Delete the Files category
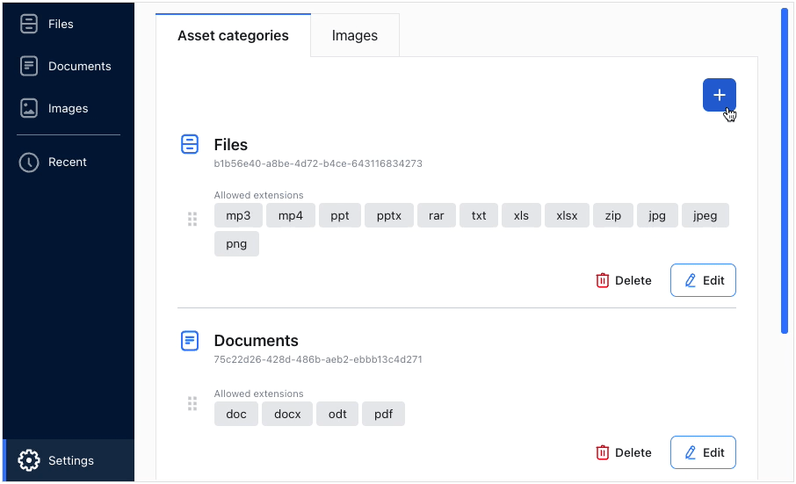 [624, 280]
